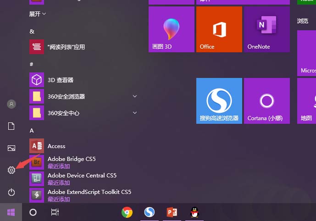
Task: Open the 画图 3D tile
Action: pos(172,29)
